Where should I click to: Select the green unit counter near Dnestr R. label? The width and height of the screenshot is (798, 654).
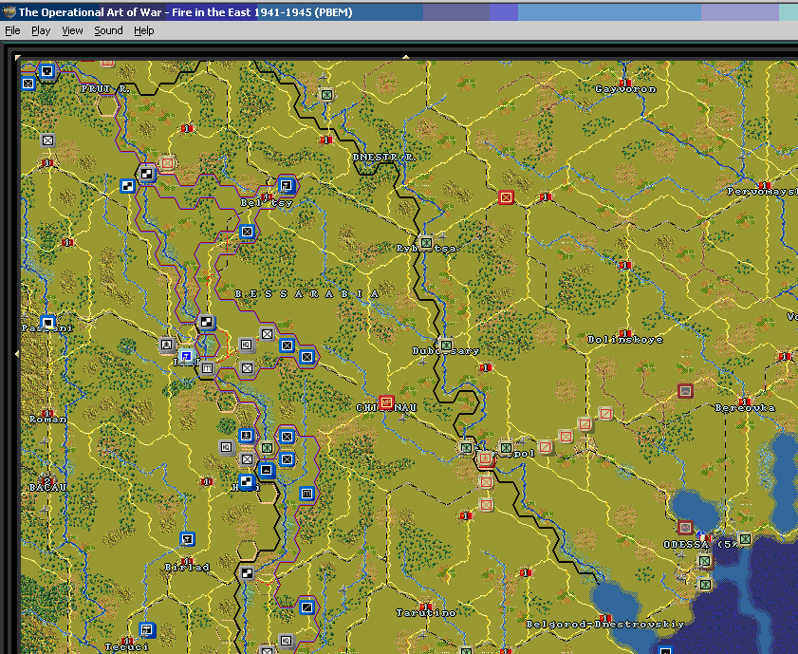click(x=326, y=95)
